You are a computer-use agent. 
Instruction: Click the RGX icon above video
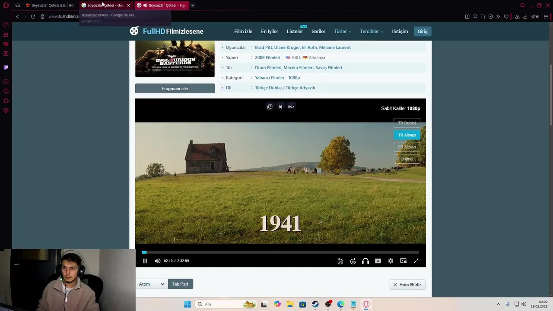(x=291, y=107)
